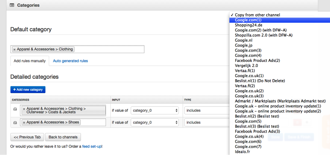The width and height of the screenshot is (330, 155).
Task: Click the Coats & Jackets category input field
Action: point(63,110)
